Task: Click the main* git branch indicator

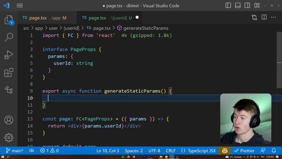Action: pyautogui.click(x=15, y=151)
